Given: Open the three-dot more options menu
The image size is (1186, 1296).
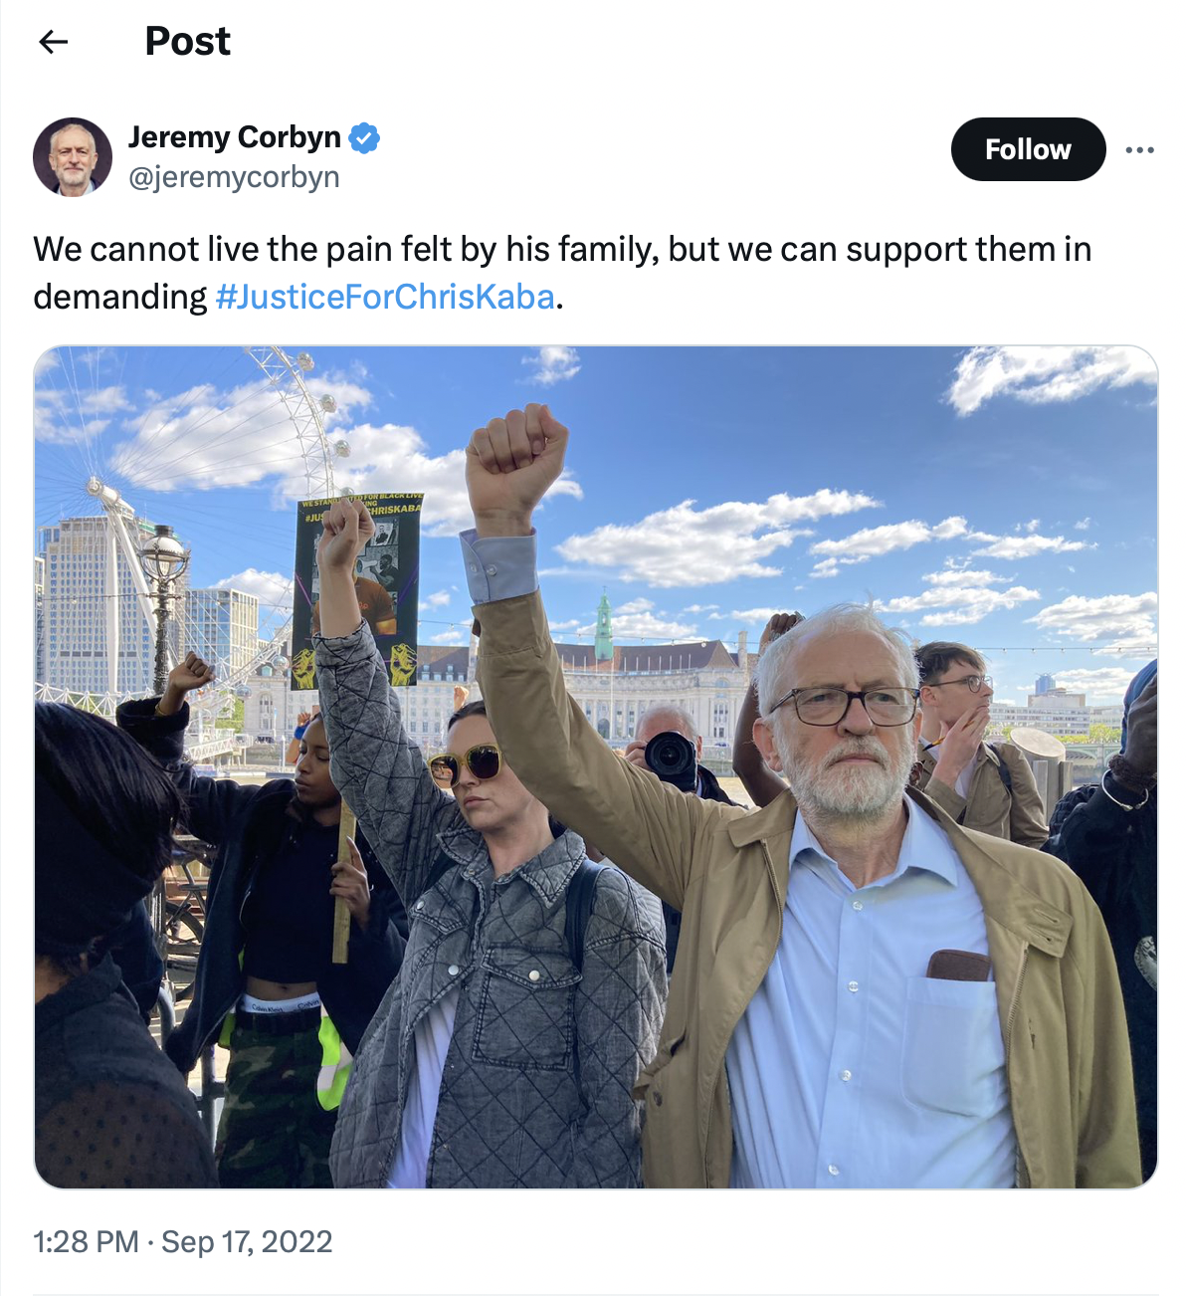Looking at the screenshot, I should click(x=1139, y=149).
